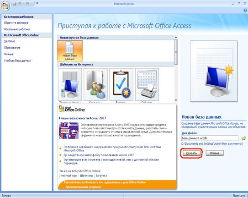Choose the computer-monitor assets template thumbnail
Screen dimensions: 248x198
[x=70, y=84]
